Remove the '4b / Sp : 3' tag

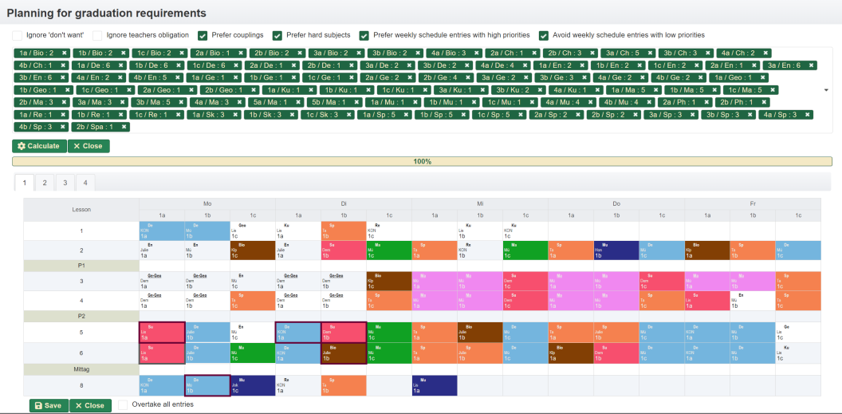(x=65, y=127)
